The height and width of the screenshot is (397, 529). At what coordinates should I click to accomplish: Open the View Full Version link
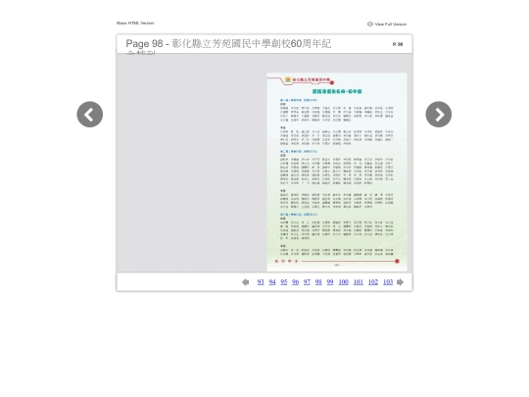[391, 25]
